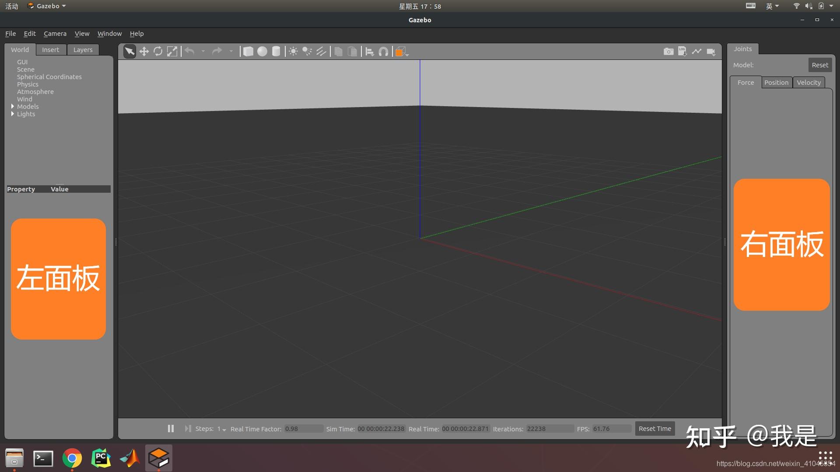
Task: Insert a box shape
Action: [248, 52]
